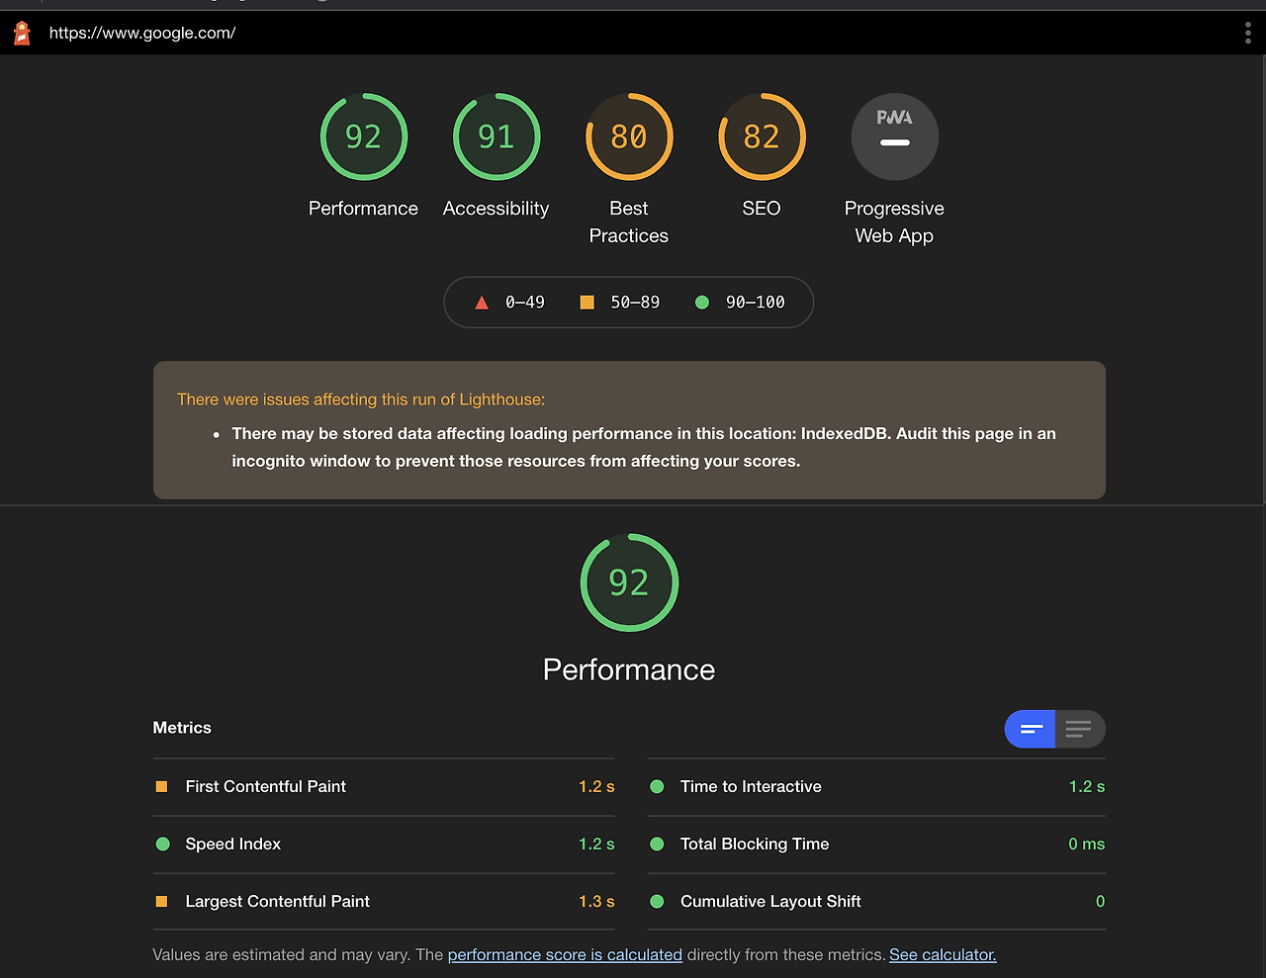Click the Best Practices score gauge 80

click(629, 136)
